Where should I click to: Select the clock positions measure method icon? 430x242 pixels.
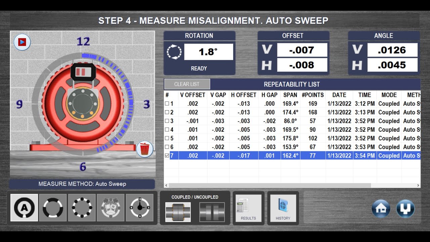click(139, 208)
